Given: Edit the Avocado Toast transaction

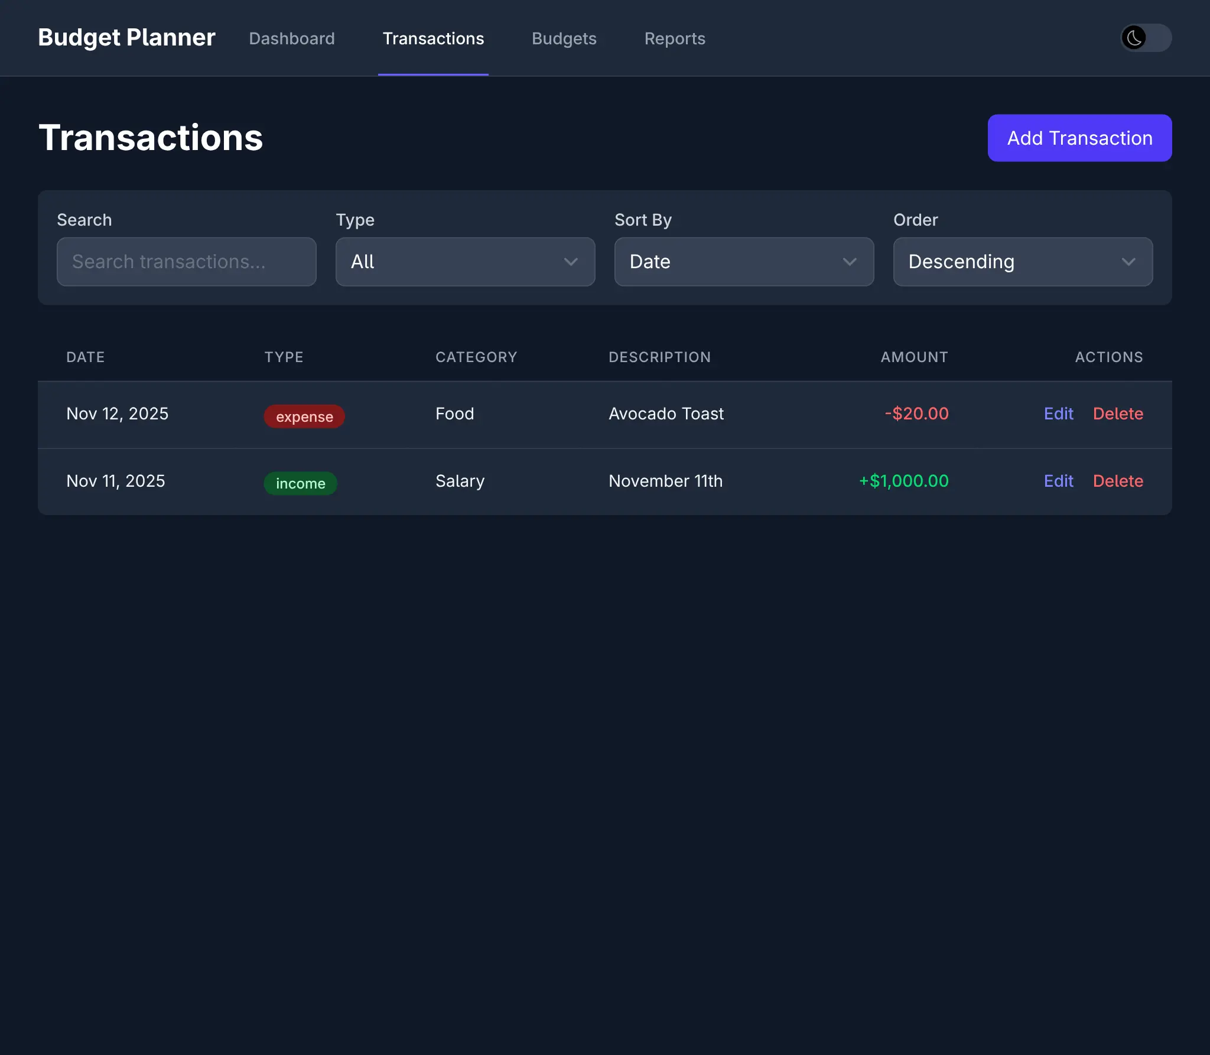Looking at the screenshot, I should (x=1058, y=413).
